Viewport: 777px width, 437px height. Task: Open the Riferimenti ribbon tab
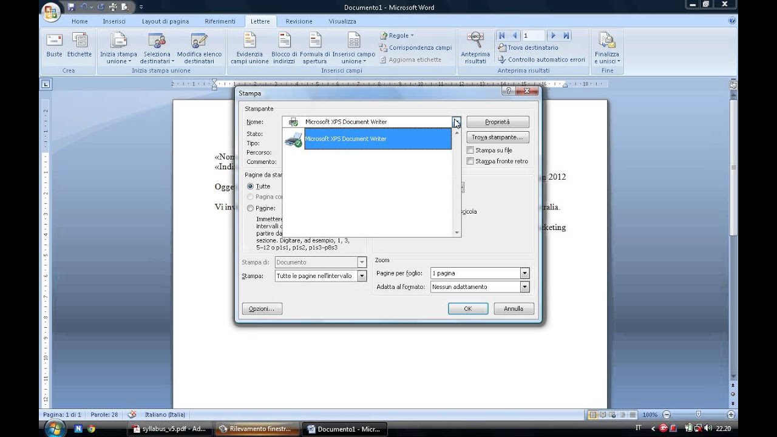coord(220,21)
